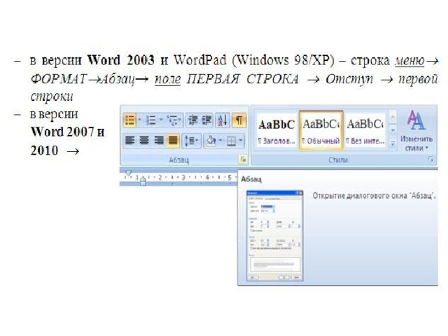Open the line spacing menu
The width and height of the screenshot is (448, 336).
pos(191,140)
